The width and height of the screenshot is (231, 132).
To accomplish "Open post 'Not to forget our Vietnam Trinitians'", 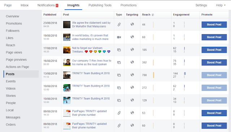I will coord(91,50).
